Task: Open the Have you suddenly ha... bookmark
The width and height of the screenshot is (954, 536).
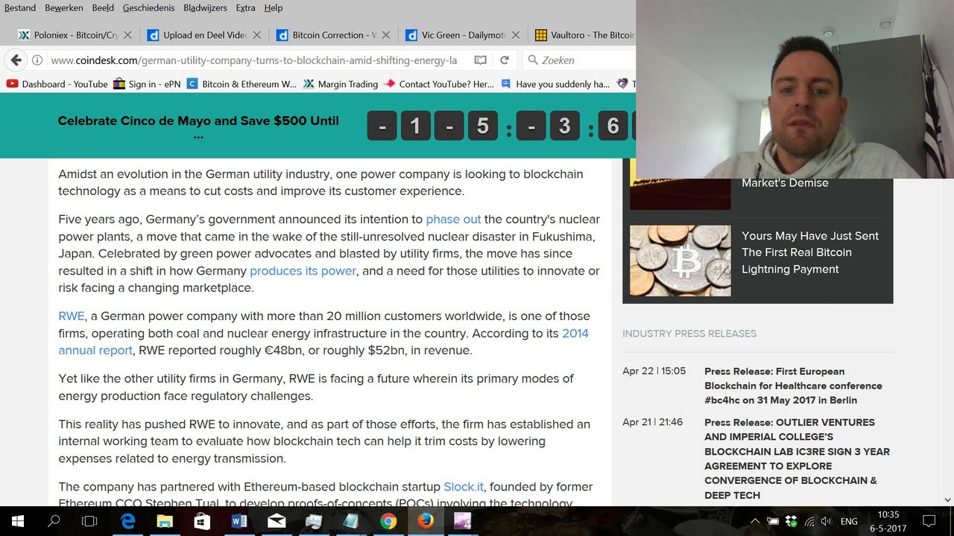Action: (x=555, y=84)
